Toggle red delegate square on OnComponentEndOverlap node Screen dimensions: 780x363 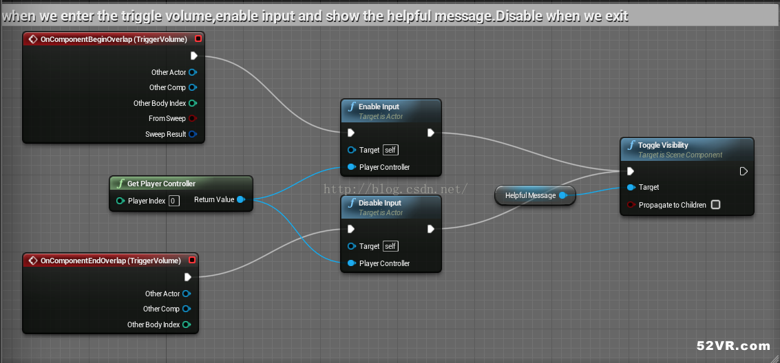[192, 261]
